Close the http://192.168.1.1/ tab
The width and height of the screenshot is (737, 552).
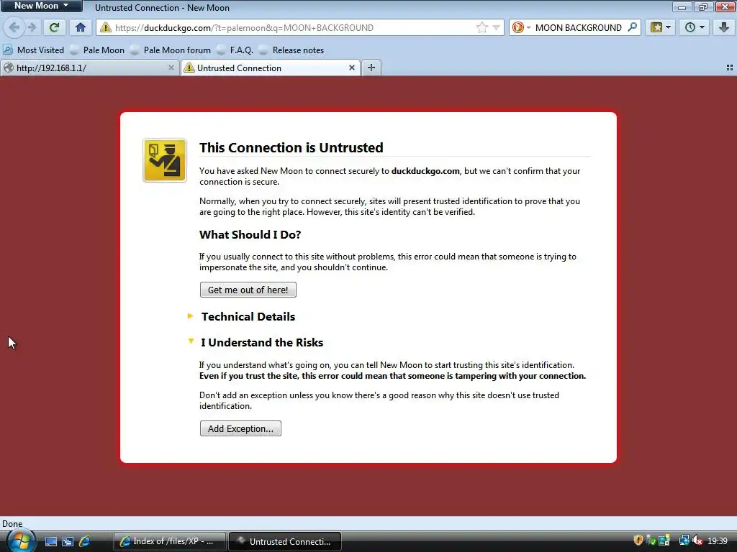pyautogui.click(x=171, y=68)
